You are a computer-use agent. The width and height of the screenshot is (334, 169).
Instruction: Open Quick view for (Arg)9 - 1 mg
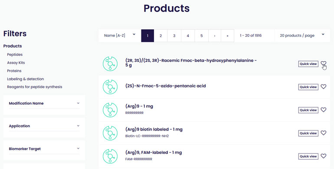[308, 110]
